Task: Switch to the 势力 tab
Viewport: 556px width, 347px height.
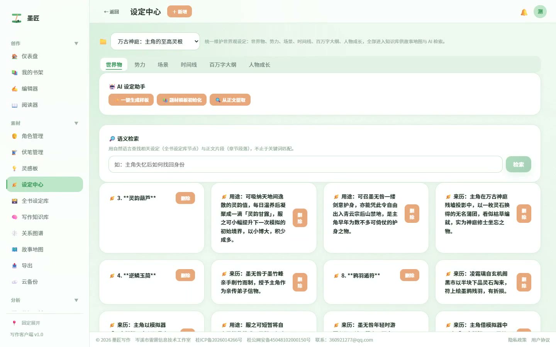Action: (140, 65)
